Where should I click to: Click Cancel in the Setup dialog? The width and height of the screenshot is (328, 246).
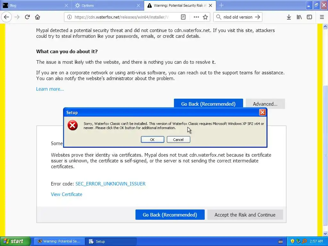pyautogui.click(x=178, y=140)
